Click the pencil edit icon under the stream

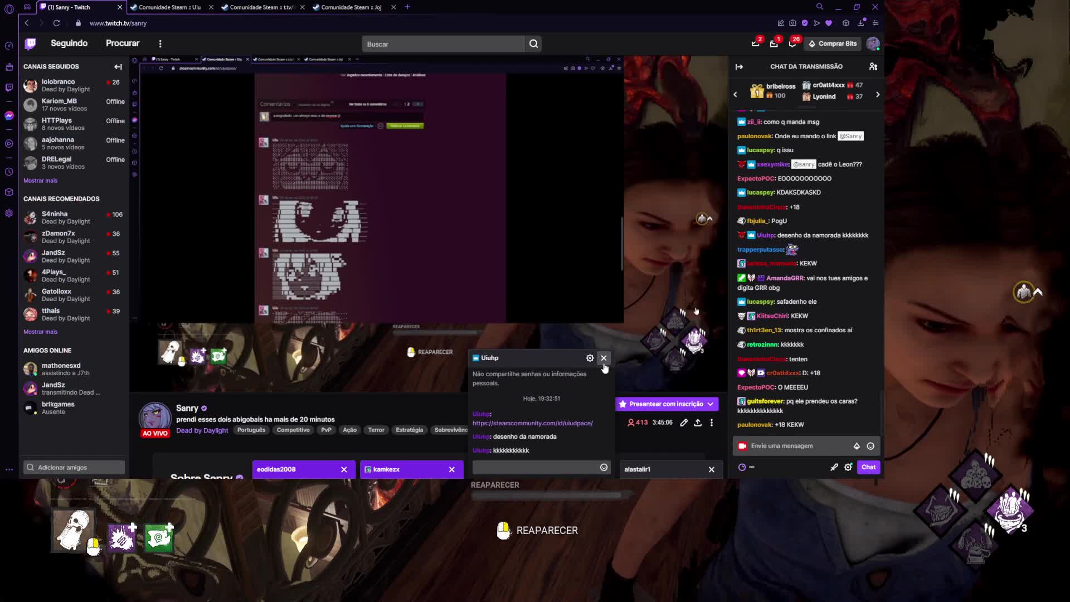[684, 423]
